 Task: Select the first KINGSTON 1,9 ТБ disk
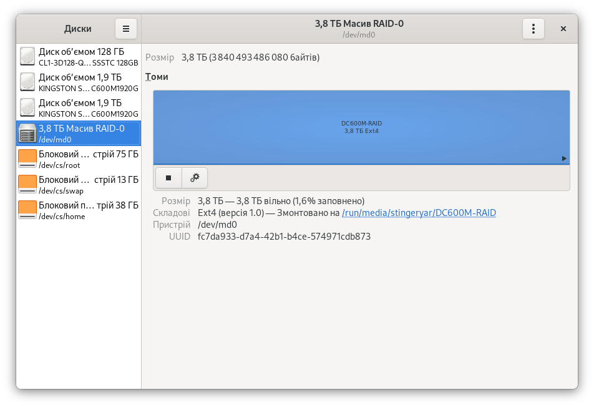tap(79, 82)
